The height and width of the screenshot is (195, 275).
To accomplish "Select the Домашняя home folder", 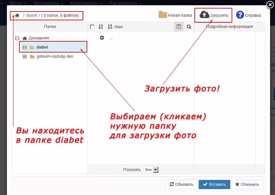I will coord(36,38).
